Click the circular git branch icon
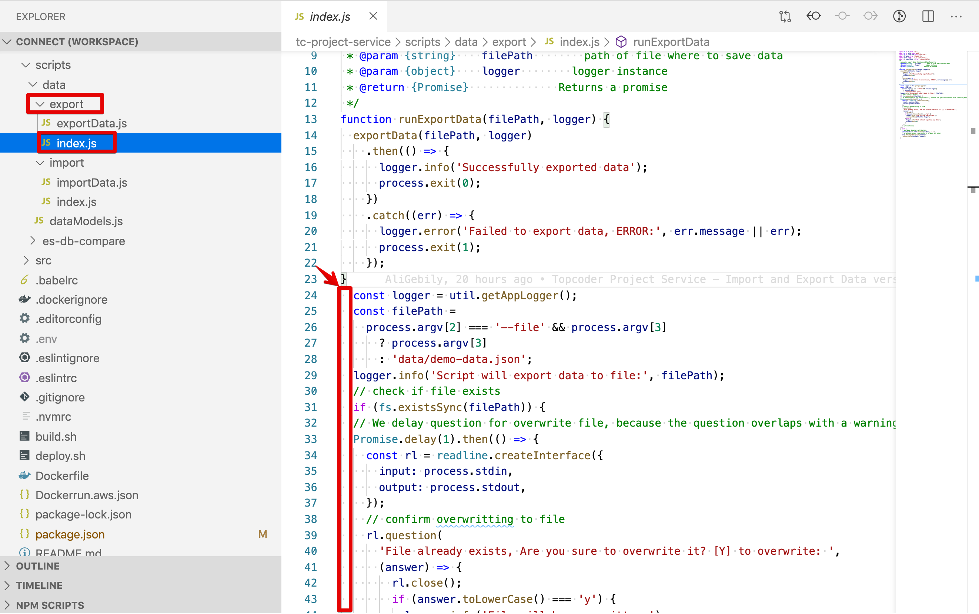979x614 pixels. coord(899,16)
